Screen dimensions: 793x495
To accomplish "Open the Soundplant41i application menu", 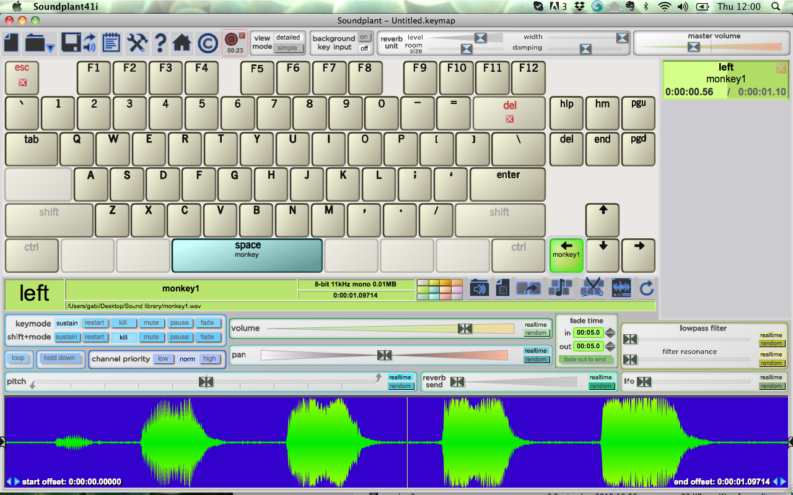I will pyautogui.click(x=65, y=6).
